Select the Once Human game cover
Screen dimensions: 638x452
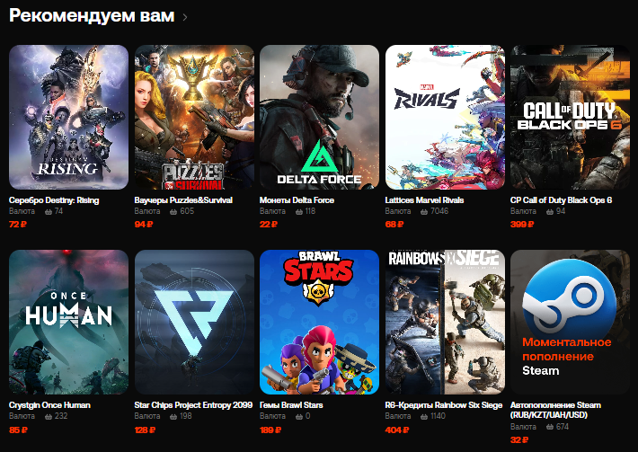point(69,323)
